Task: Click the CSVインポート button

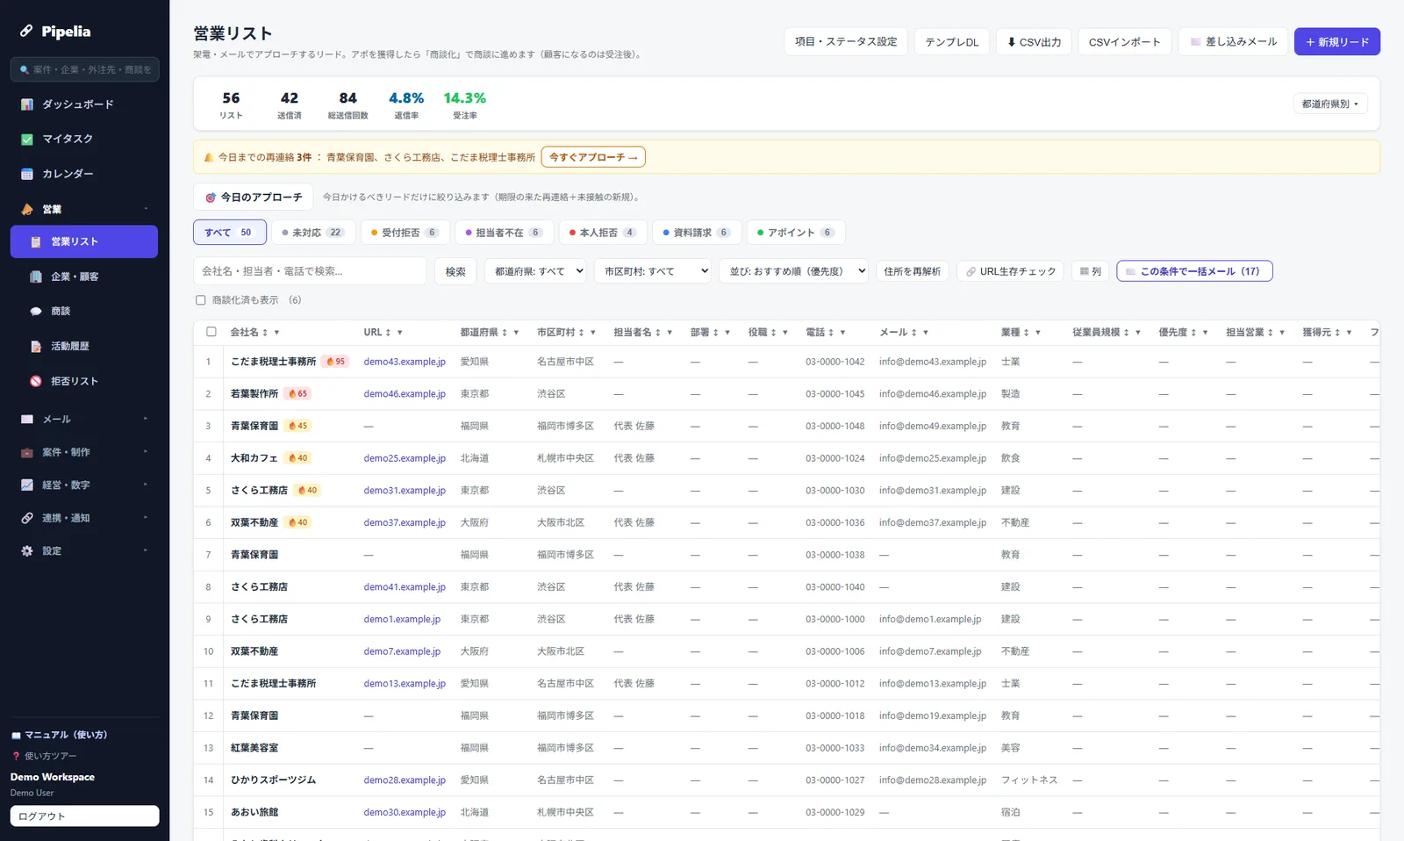Action: click(x=1124, y=41)
